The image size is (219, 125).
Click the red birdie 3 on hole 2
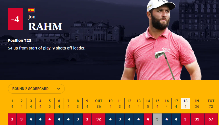pos(21,119)
